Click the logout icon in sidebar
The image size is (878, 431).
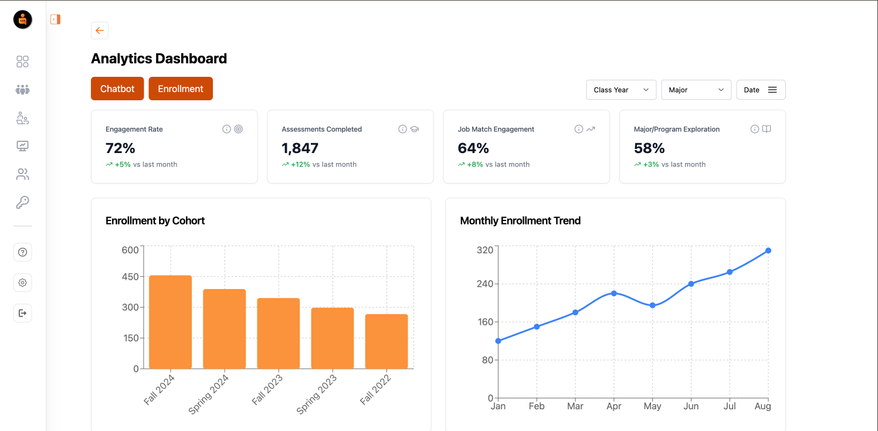tap(23, 313)
